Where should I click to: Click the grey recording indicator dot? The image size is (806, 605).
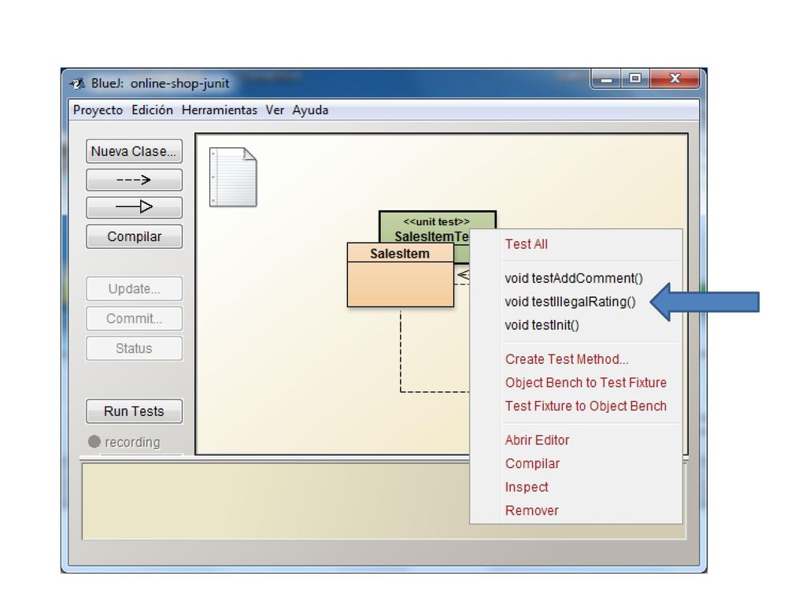[x=94, y=441]
